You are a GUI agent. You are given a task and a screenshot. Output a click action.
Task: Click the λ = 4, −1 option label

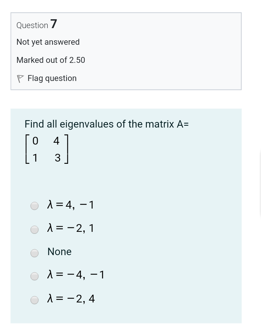70,204
